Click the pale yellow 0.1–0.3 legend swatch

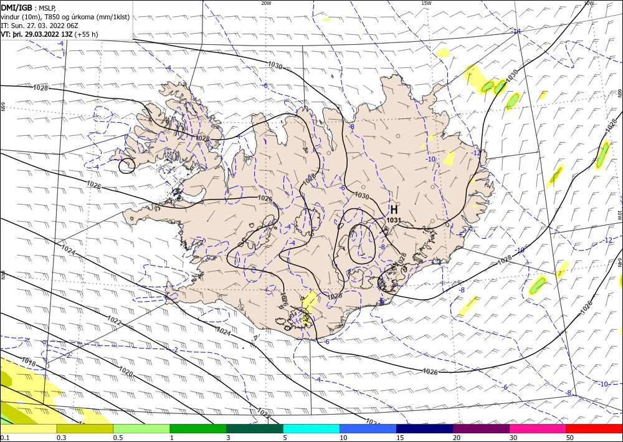(x=28, y=428)
